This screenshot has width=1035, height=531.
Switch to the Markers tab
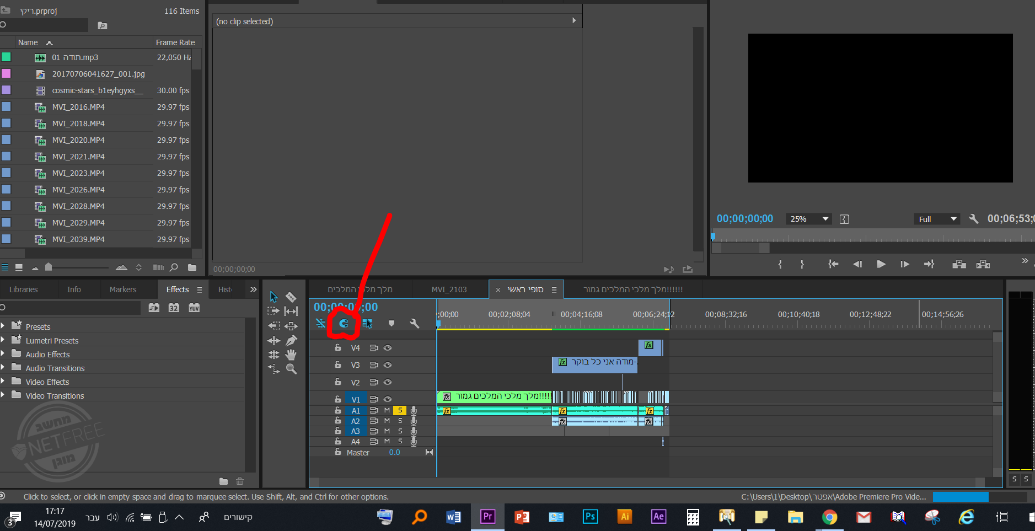tap(123, 289)
